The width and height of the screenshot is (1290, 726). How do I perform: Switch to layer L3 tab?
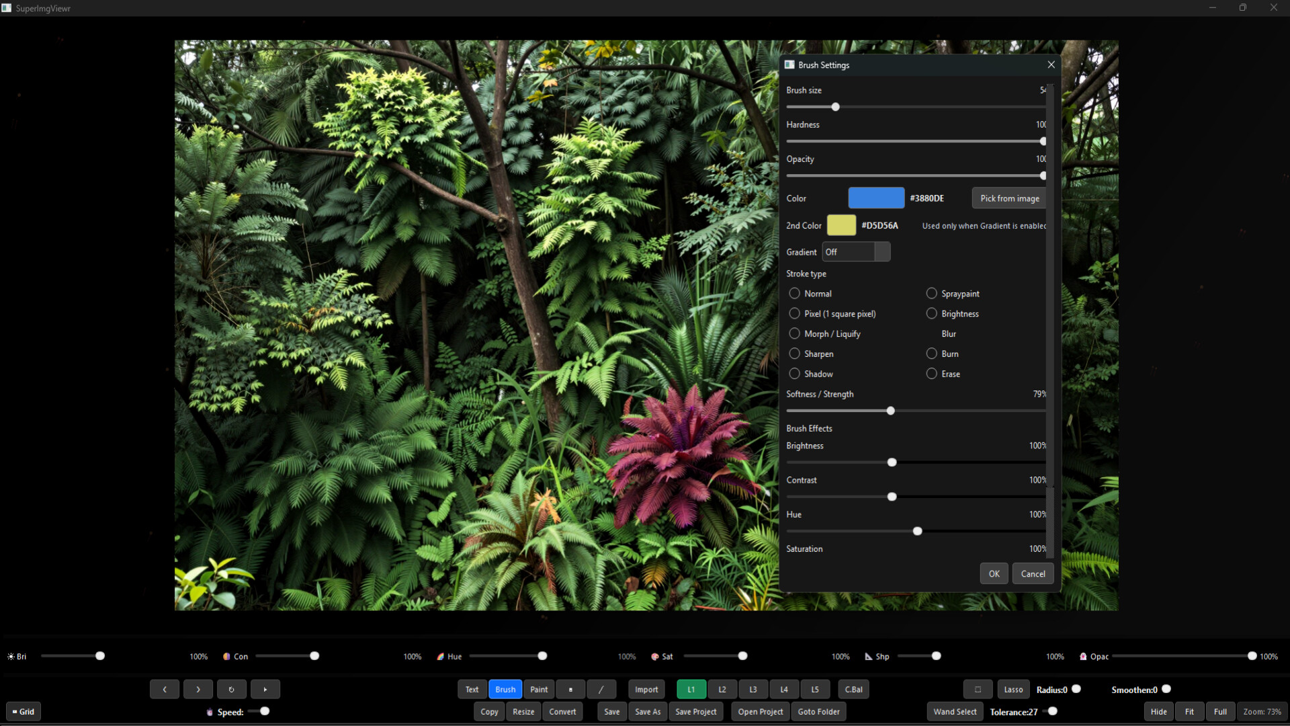pos(753,689)
